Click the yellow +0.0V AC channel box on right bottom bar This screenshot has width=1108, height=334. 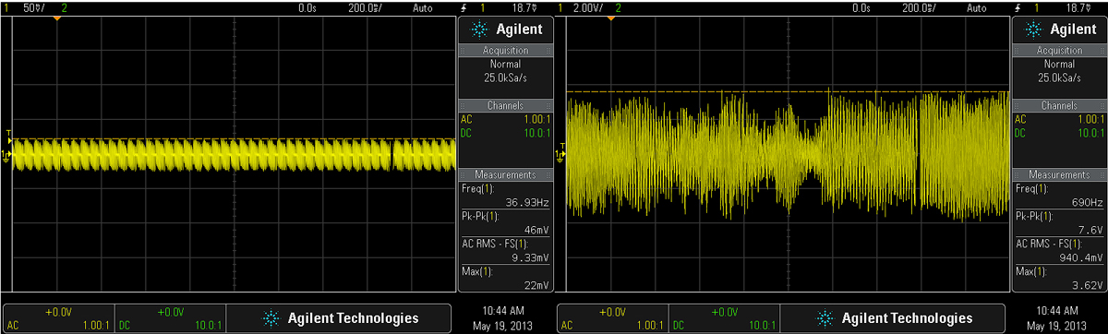pos(613,318)
